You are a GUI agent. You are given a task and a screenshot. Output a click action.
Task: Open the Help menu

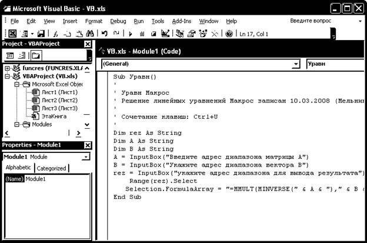[x=231, y=21]
